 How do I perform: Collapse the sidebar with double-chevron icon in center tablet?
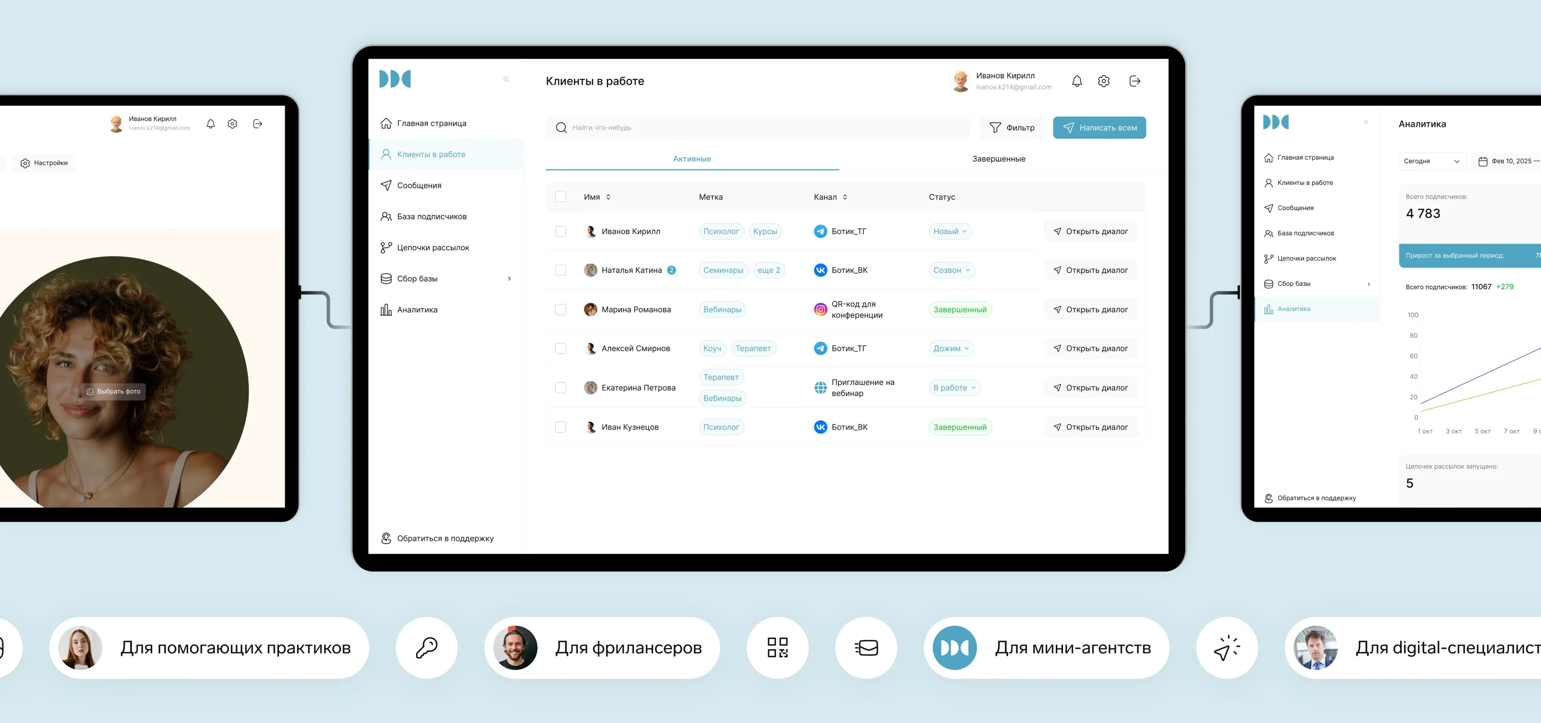(x=506, y=79)
